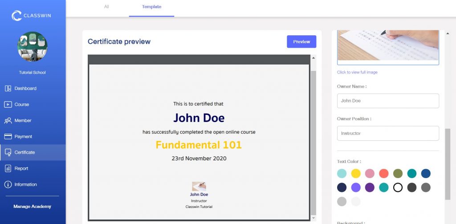Open the Payment card icon
Screen dimensions: 456x224
(8, 137)
